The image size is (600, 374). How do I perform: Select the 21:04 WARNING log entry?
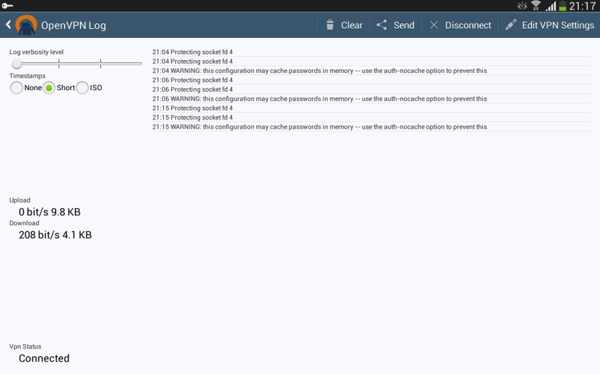[x=371, y=70]
